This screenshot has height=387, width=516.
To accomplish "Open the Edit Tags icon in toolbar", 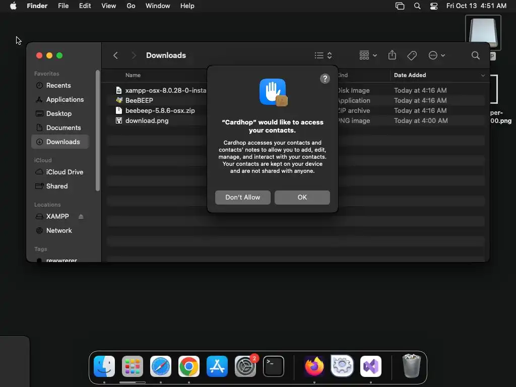I will click(x=412, y=55).
